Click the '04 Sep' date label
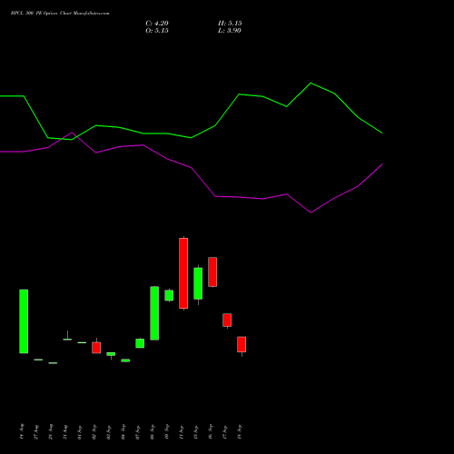Viewport: 454px width, 454px height. 123,432
